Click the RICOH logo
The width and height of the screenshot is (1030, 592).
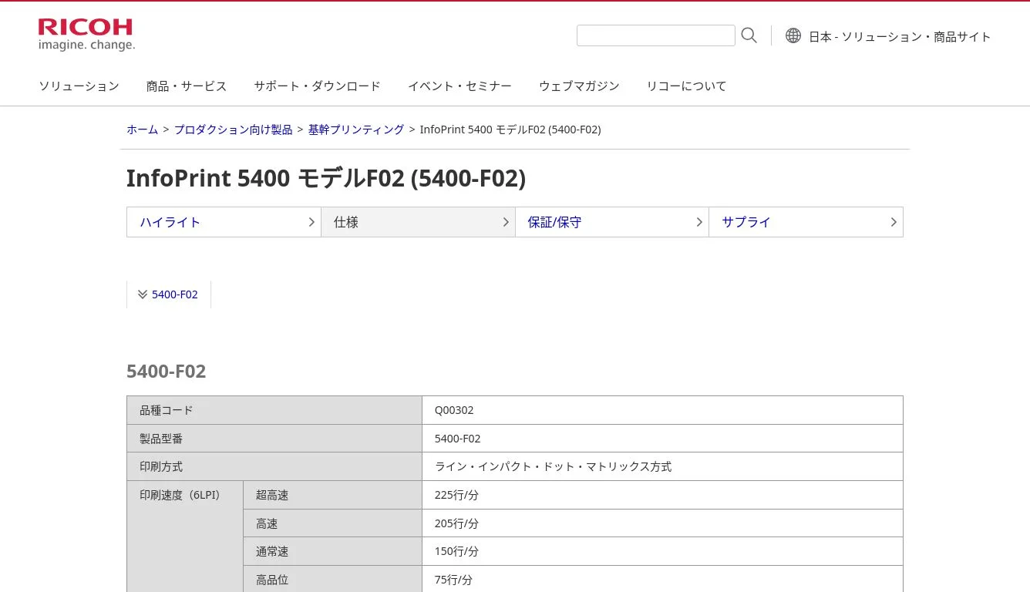[86, 35]
